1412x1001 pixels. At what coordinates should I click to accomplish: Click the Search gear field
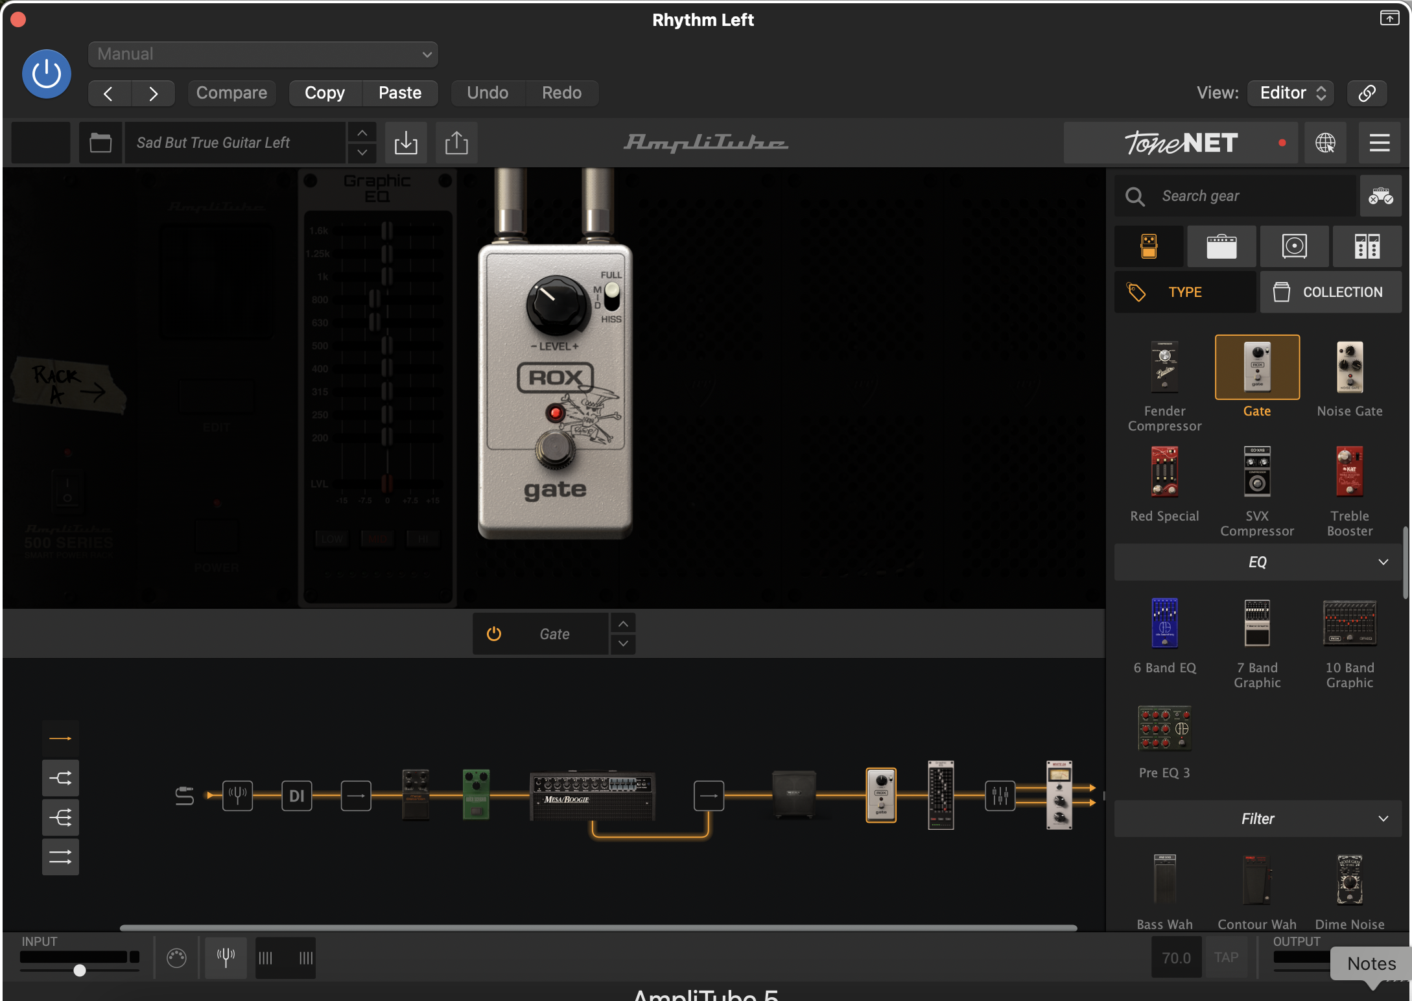coord(1236,196)
